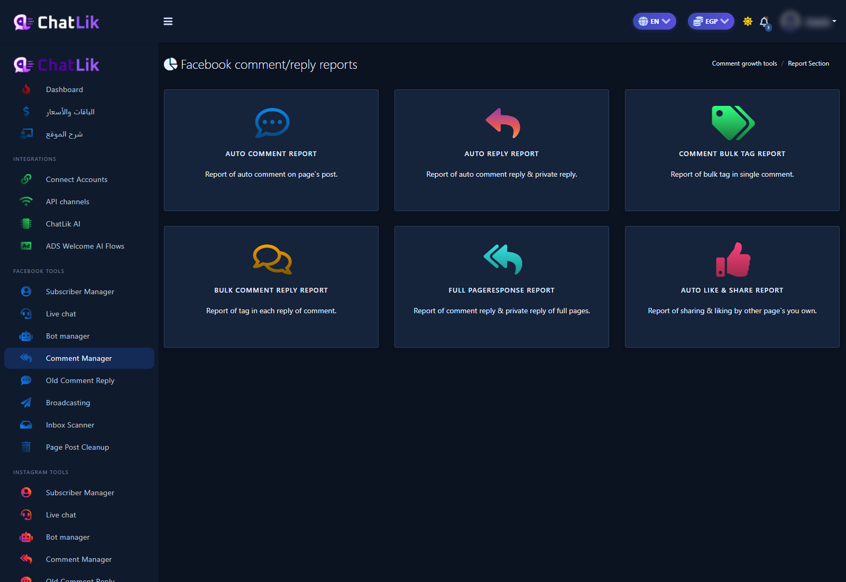846x582 pixels.
Task: Click the dollar sign pricing icon
Action: click(x=26, y=112)
